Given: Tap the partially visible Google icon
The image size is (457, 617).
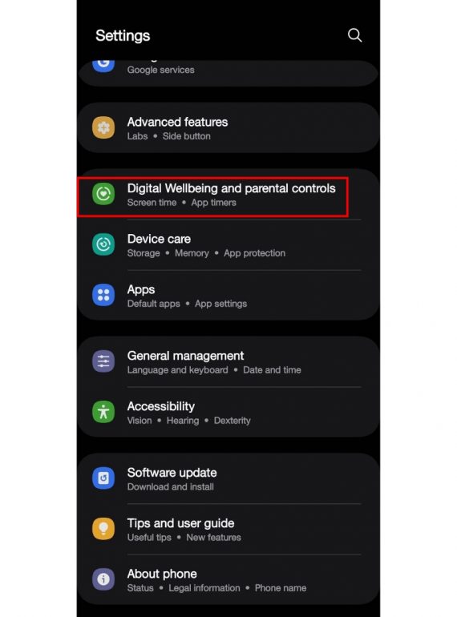Looking at the screenshot, I should [x=103, y=66].
